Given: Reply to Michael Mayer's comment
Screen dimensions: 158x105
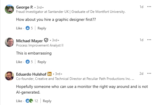Looking at the screenshot, I should coord(42,62).
